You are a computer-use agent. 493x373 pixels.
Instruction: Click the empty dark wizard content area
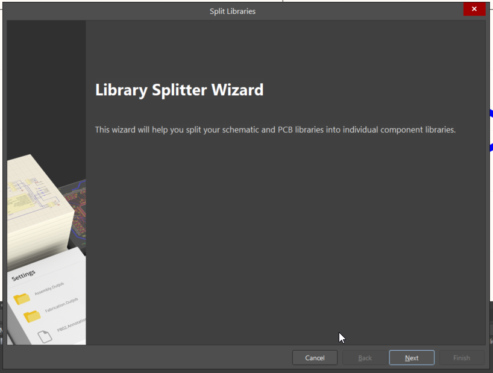point(283,241)
